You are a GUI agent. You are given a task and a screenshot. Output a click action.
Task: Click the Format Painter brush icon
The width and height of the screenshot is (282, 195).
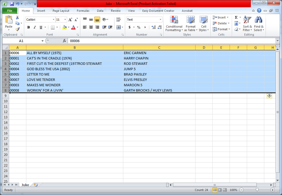[17, 29]
